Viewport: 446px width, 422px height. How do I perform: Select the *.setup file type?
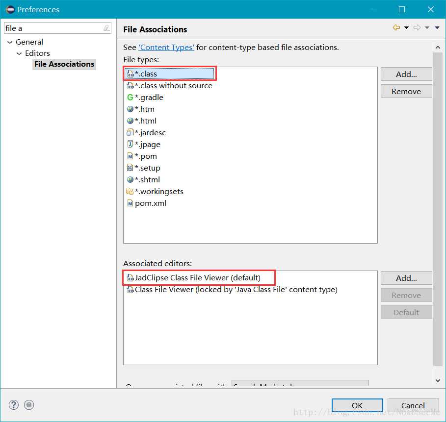144,168
